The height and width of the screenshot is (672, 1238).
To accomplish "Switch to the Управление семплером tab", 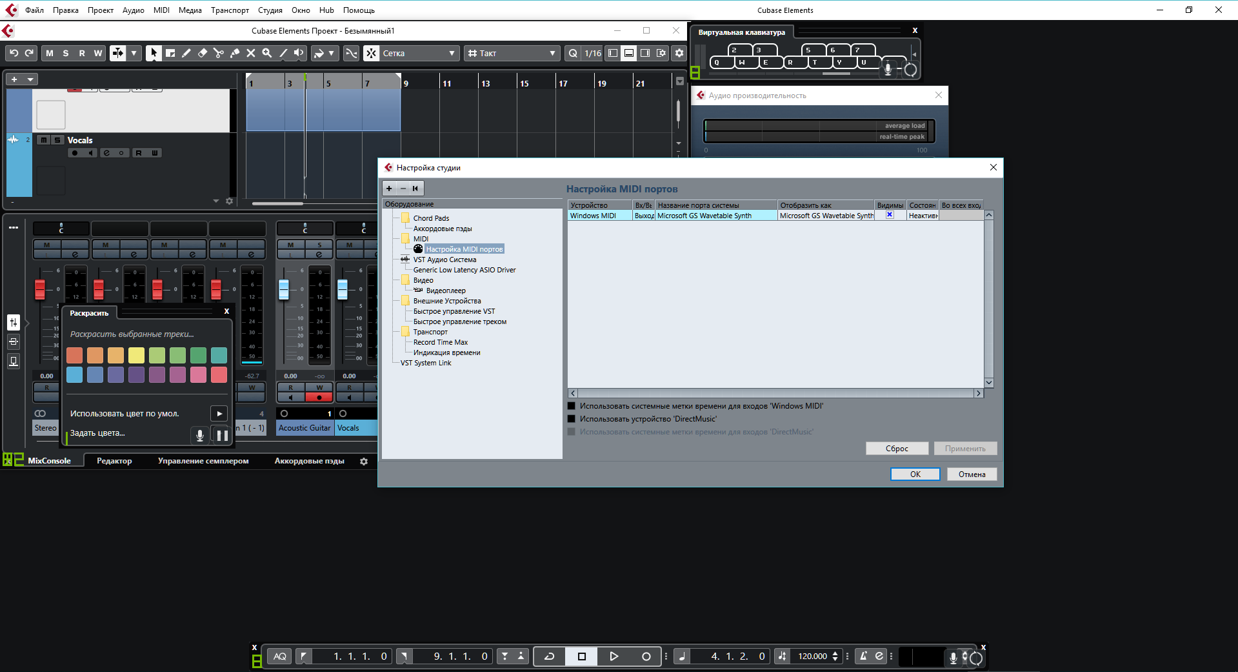I will click(x=203, y=461).
